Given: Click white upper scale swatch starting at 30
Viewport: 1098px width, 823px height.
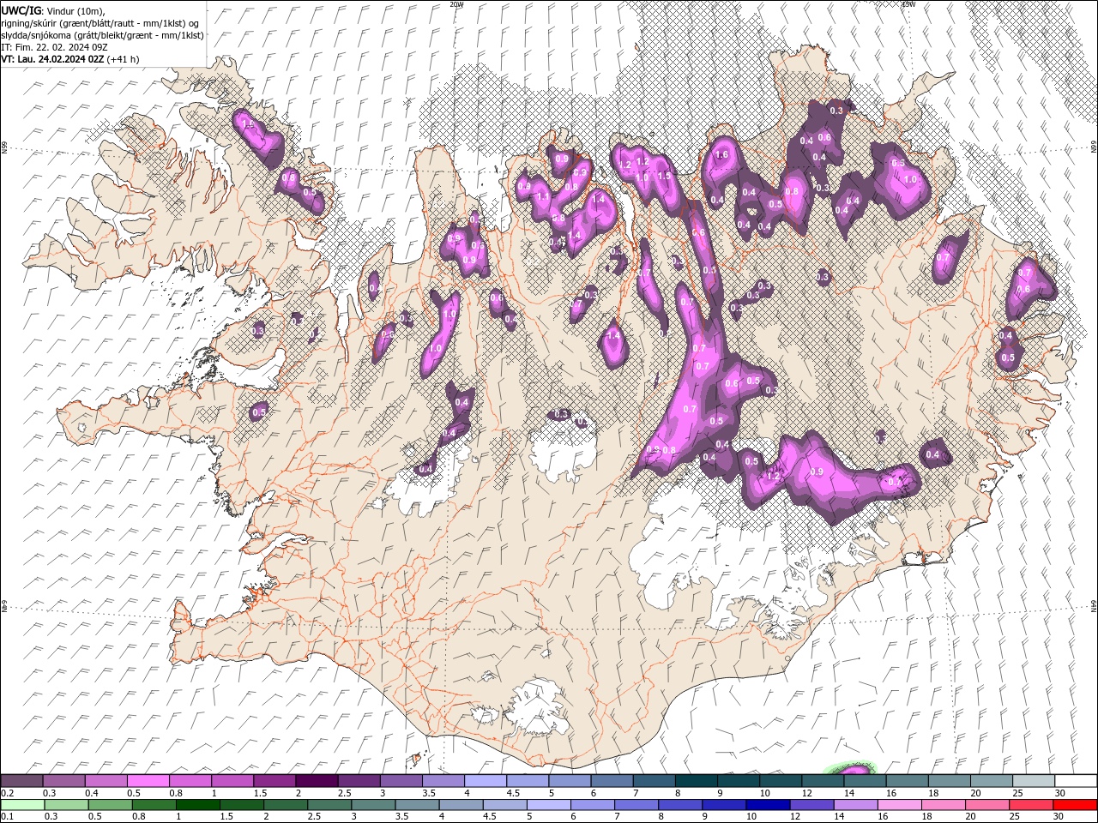Looking at the screenshot, I should (x=1076, y=781).
